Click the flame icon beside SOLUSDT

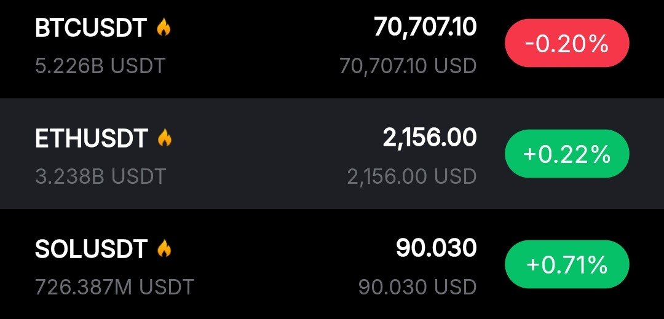tap(164, 249)
